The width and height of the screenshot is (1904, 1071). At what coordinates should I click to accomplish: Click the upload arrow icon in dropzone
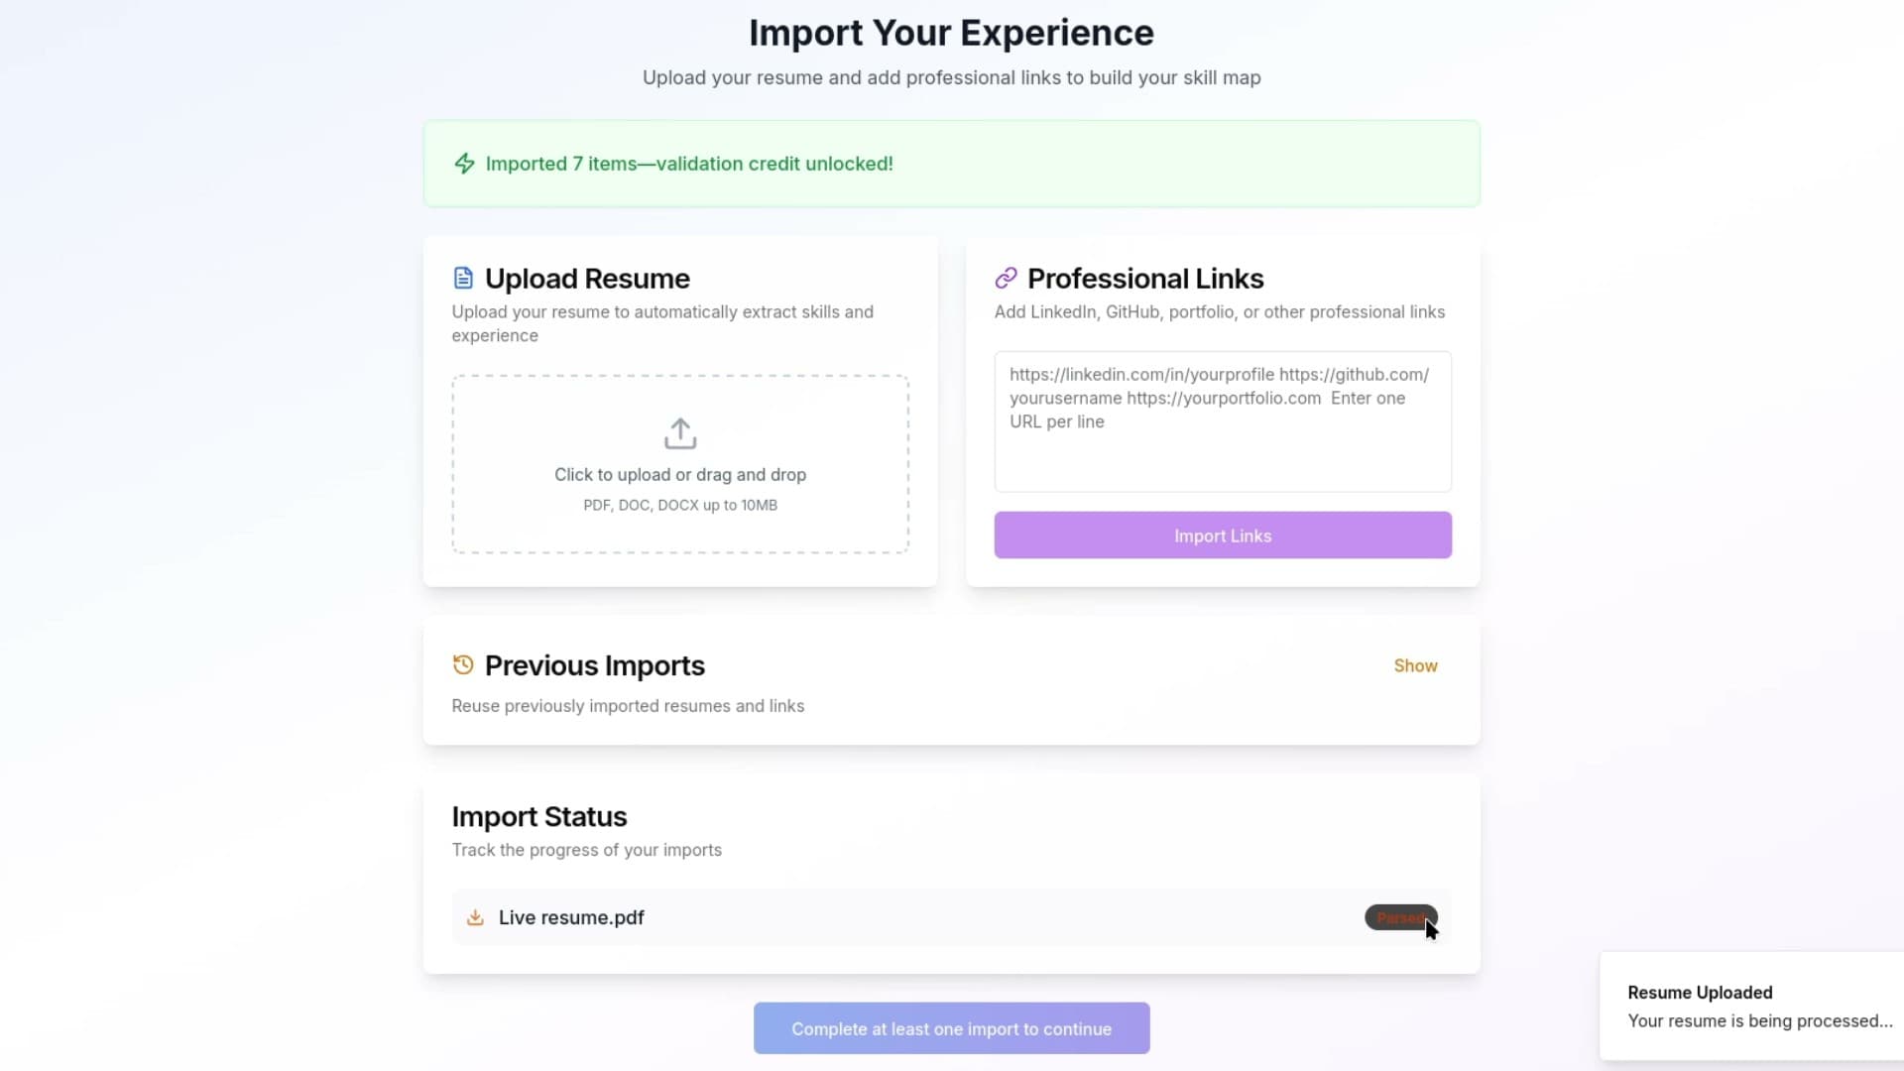(x=680, y=433)
